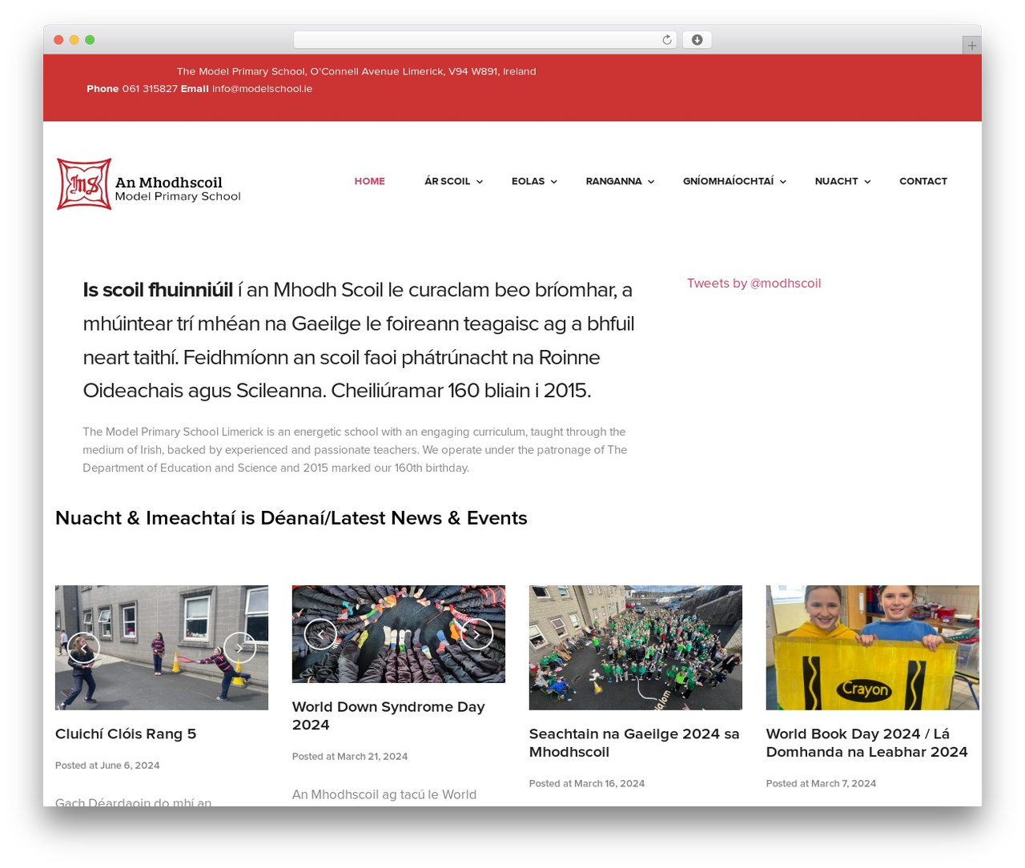Go to the Home menu item
Image resolution: width=1025 pixels, height=868 pixels.
pos(370,182)
